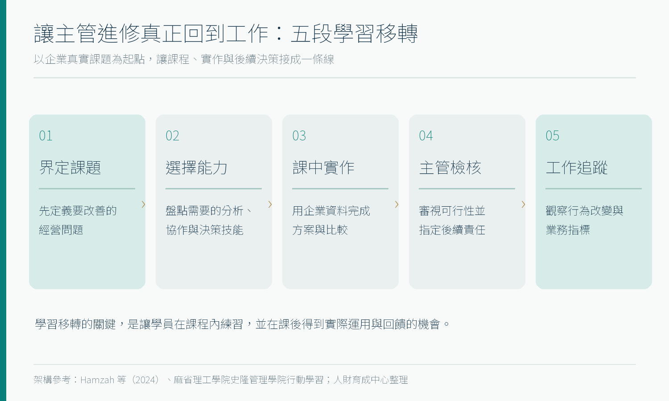Click the step number 01

coord(46,135)
